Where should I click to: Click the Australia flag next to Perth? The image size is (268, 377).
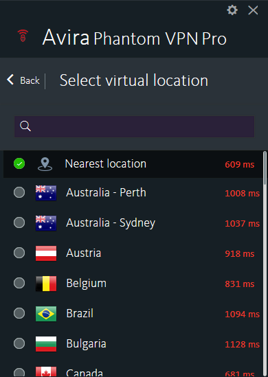pos(46,193)
